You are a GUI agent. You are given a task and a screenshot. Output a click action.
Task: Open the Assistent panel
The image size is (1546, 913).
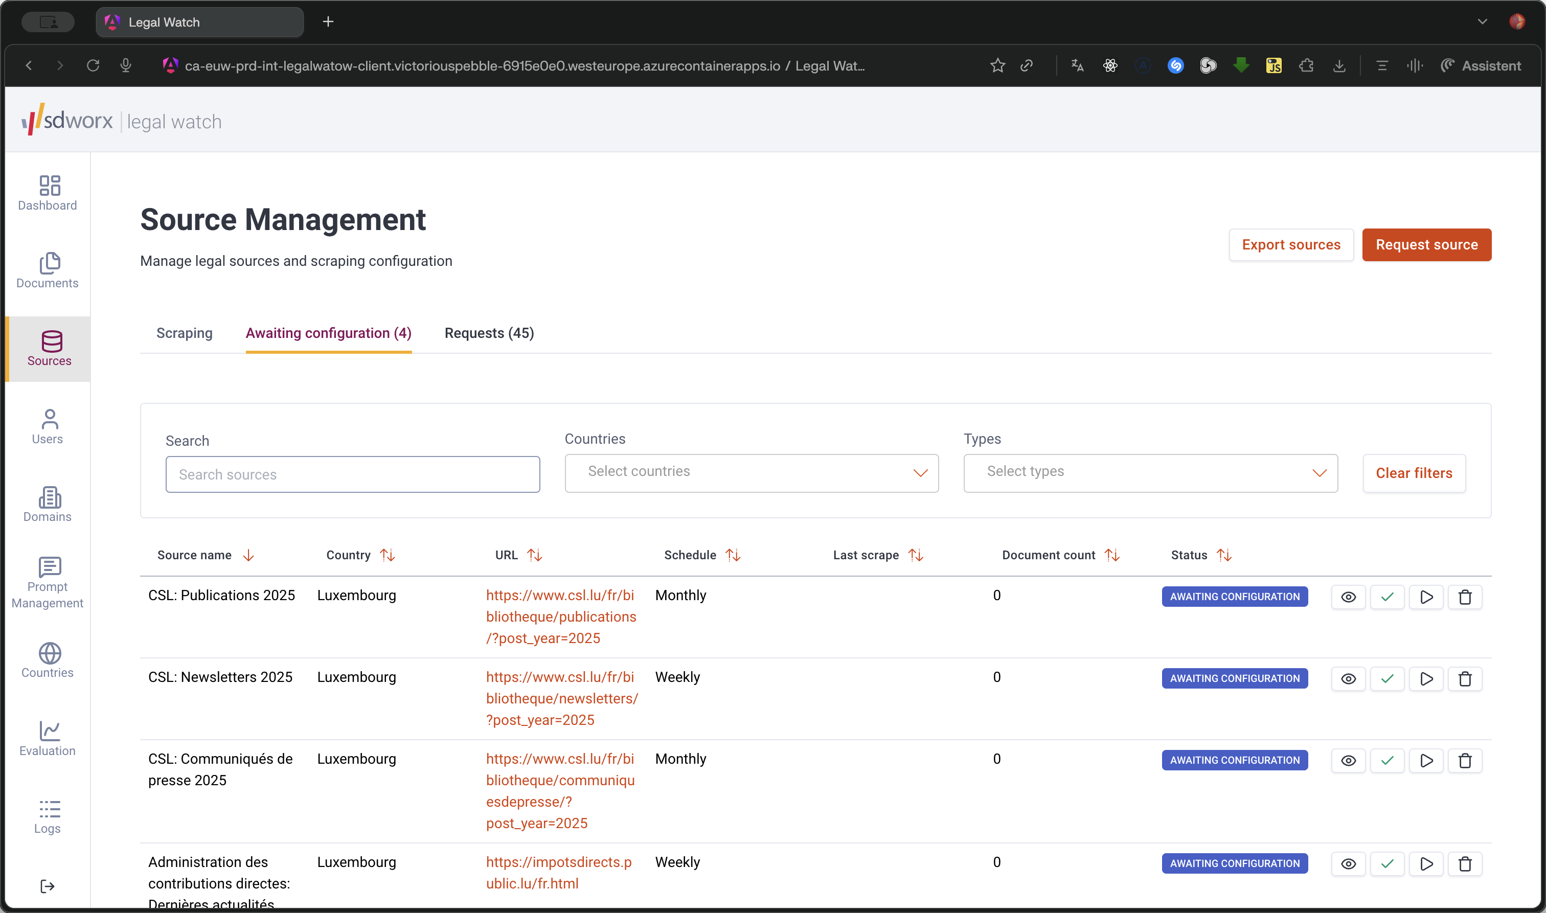click(1481, 65)
